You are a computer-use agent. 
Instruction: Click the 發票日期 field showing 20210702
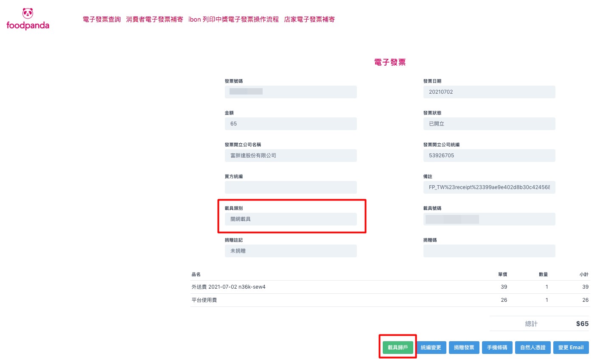coord(489,92)
